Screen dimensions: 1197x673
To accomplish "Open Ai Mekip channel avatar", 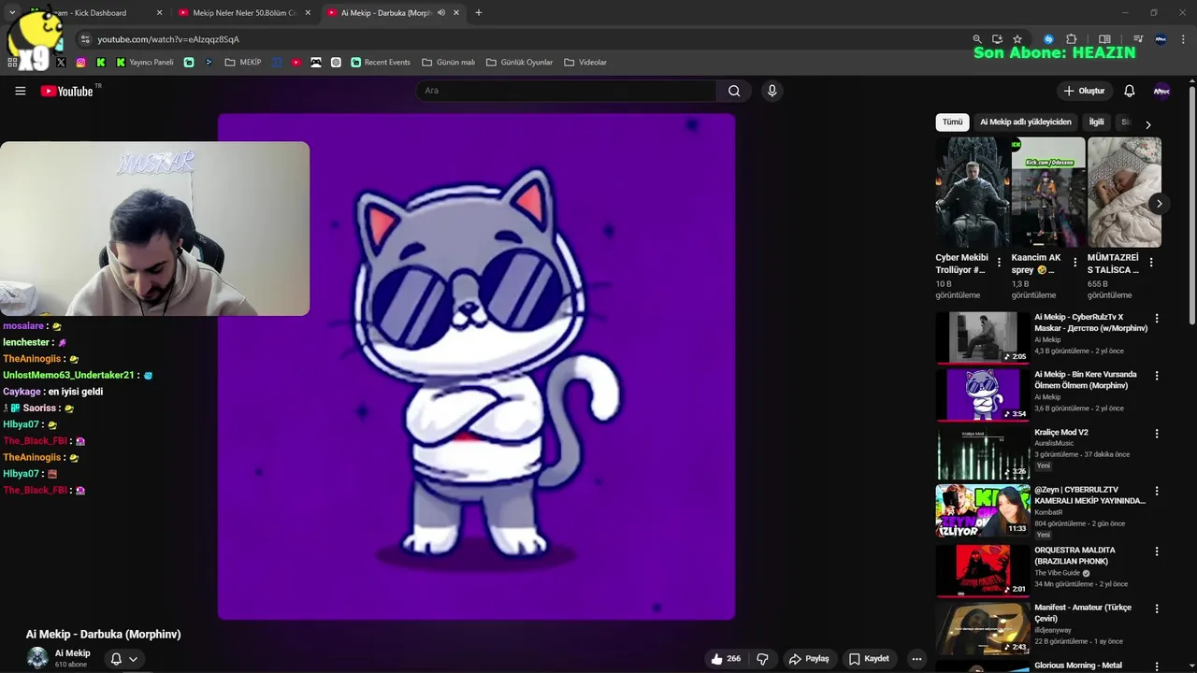I will [x=37, y=658].
